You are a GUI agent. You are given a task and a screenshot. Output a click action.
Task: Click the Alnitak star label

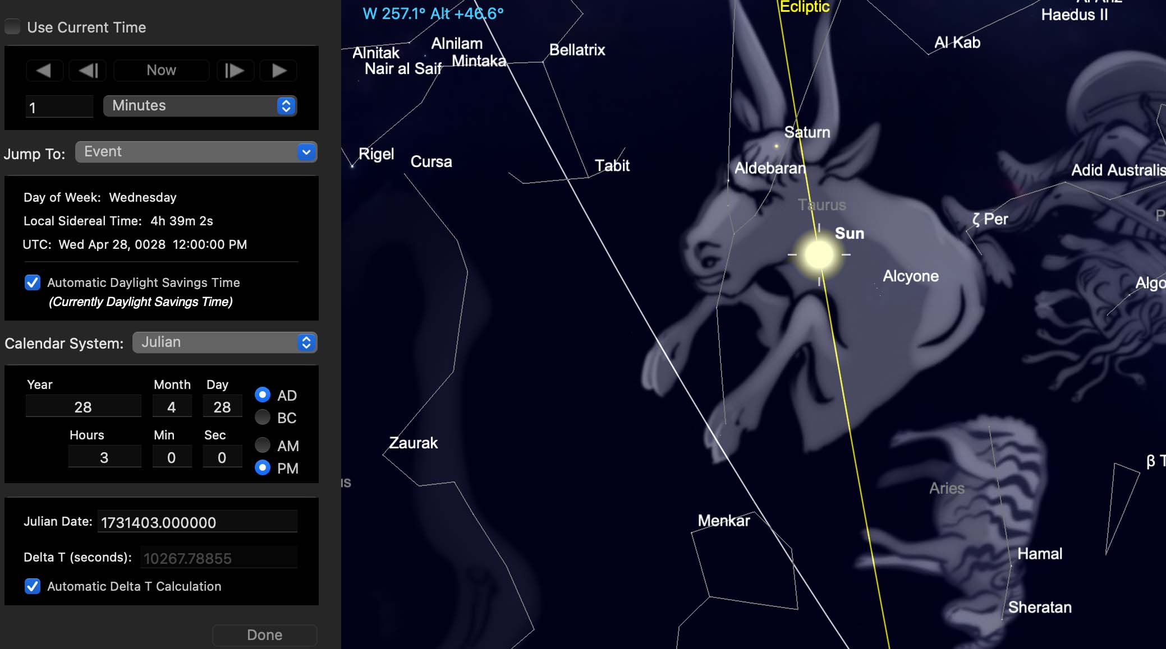[376, 53]
